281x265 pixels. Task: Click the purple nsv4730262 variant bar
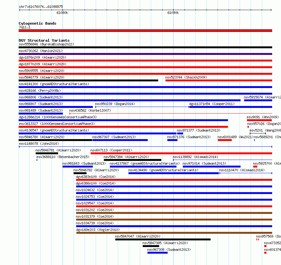[145, 54]
